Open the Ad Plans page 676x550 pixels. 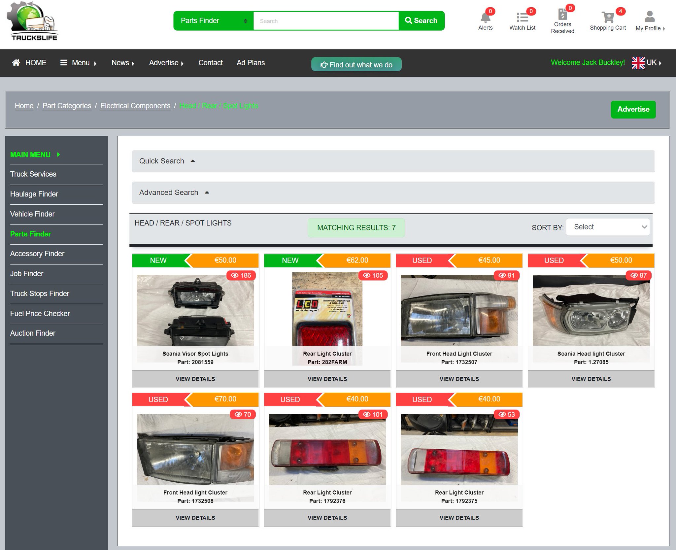click(251, 63)
